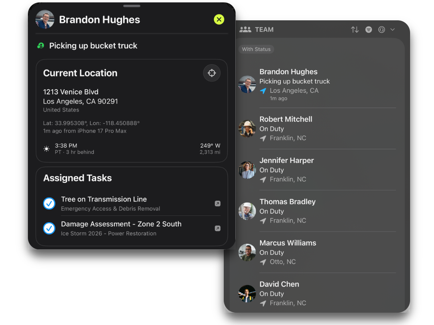Click the people icon beside the TEAM label
The width and height of the screenshot is (434, 325).
[245, 29]
